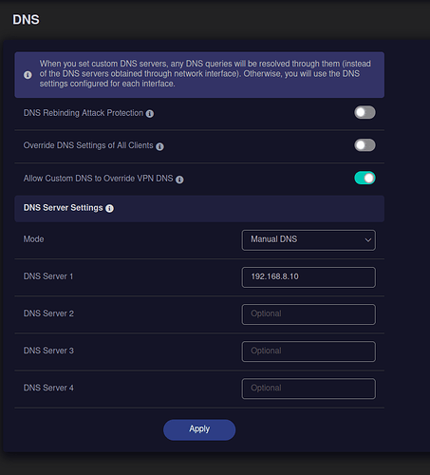Click the DNS page title
The height and width of the screenshot is (475, 430).
pyautogui.click(x=26, y=20)
